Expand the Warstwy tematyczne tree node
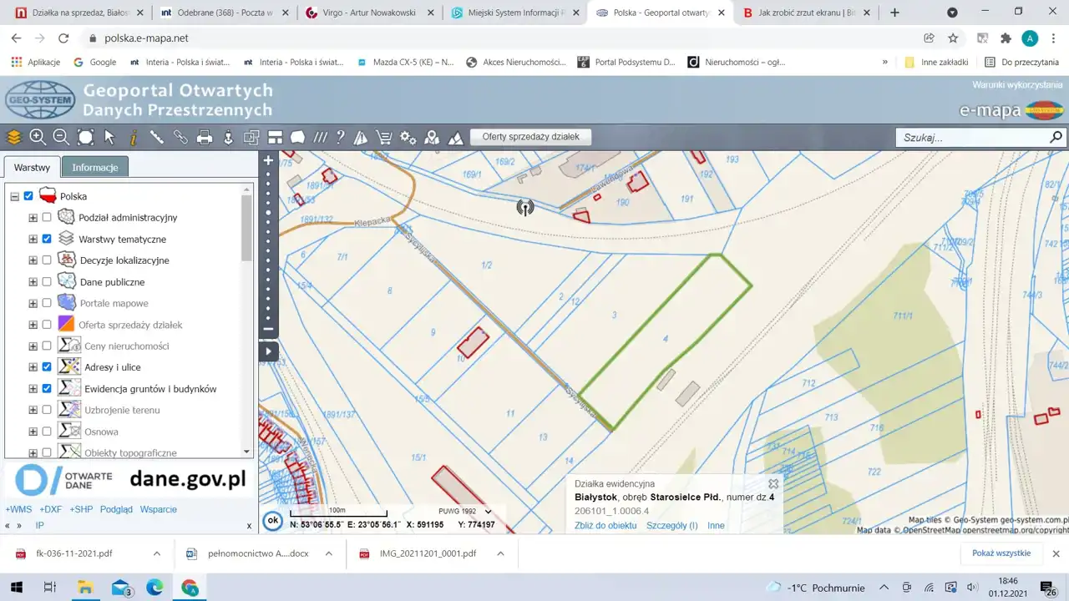 click(33, 240)
